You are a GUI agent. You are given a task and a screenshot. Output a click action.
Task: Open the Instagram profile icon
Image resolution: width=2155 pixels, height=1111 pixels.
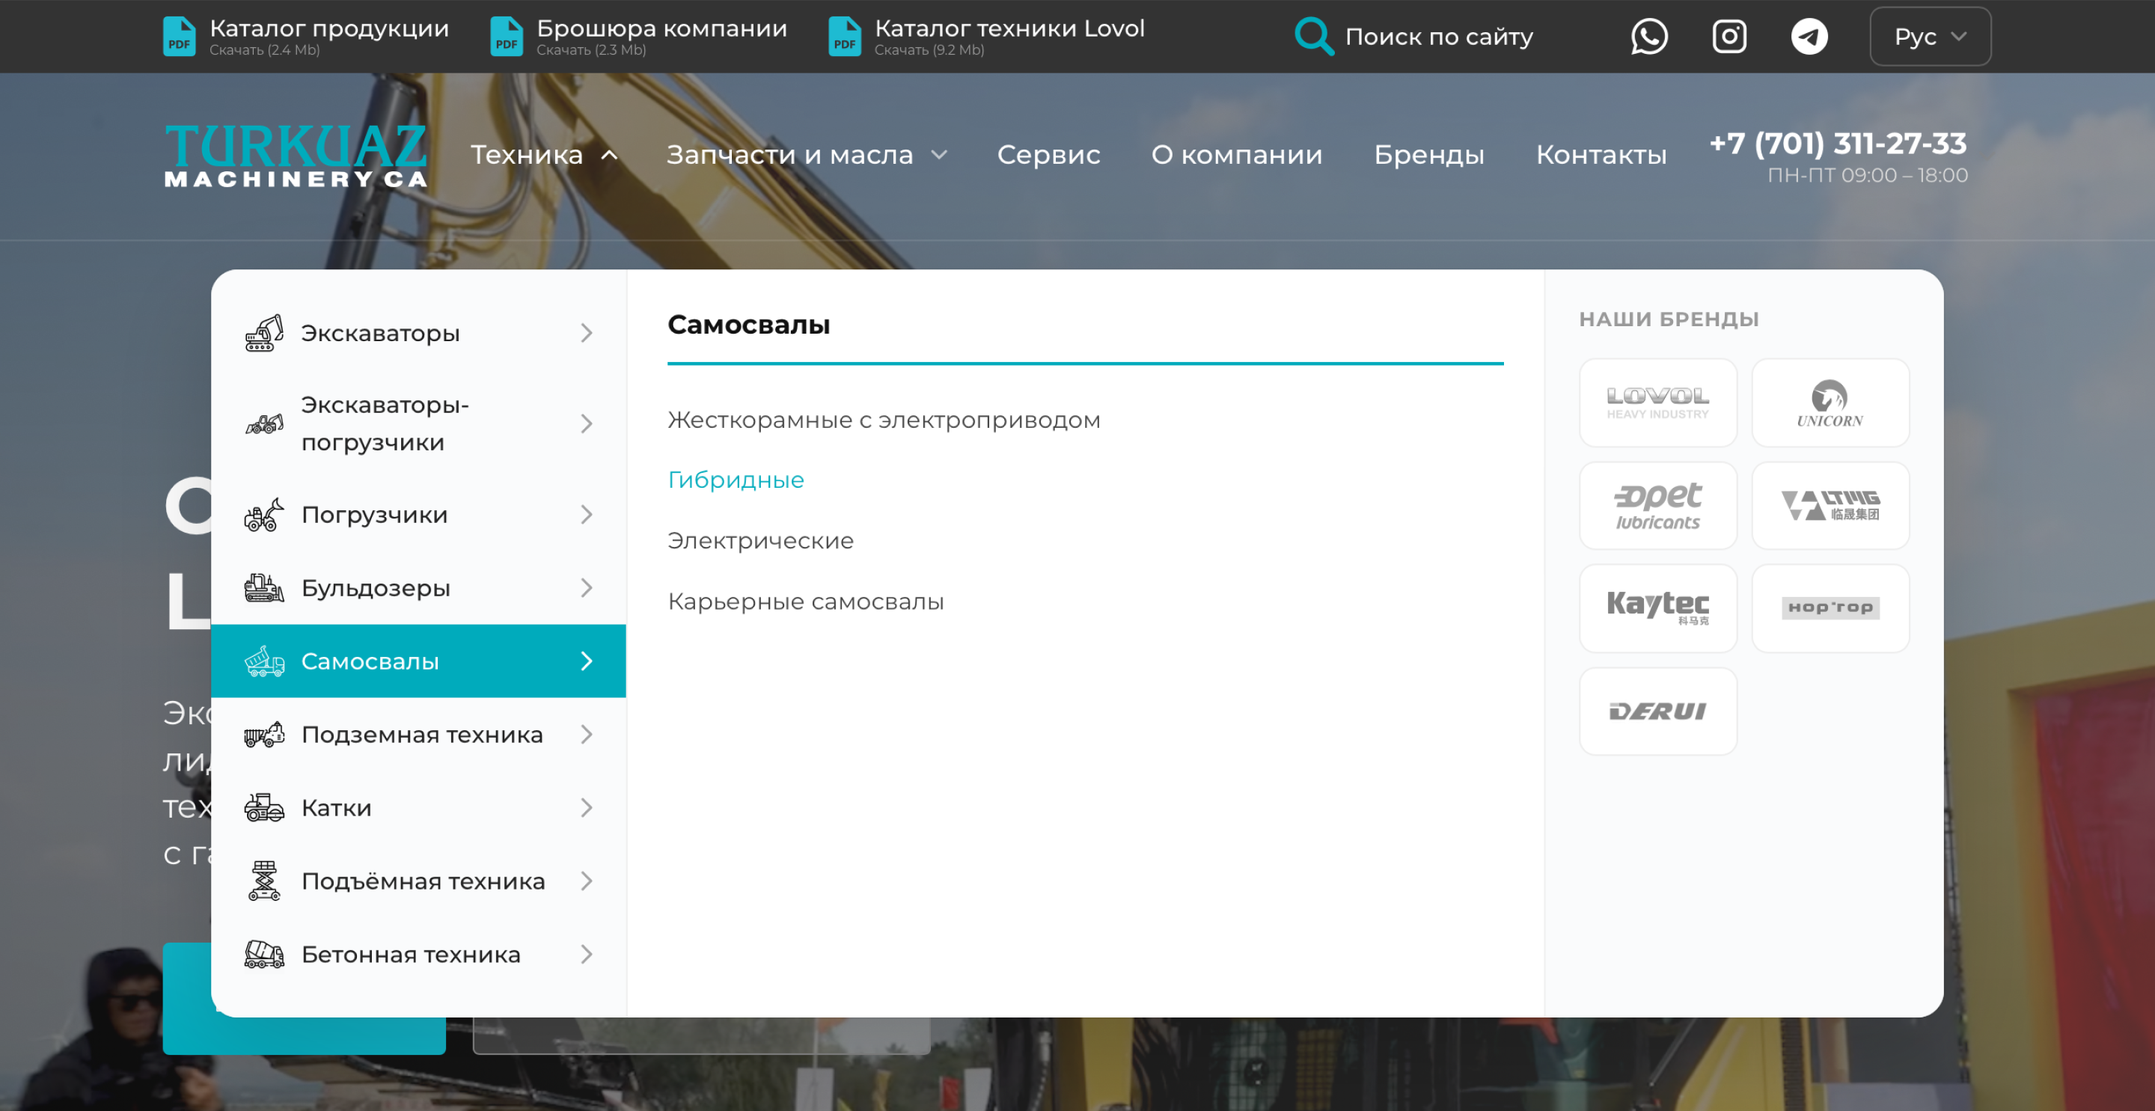click(1729, 36)
